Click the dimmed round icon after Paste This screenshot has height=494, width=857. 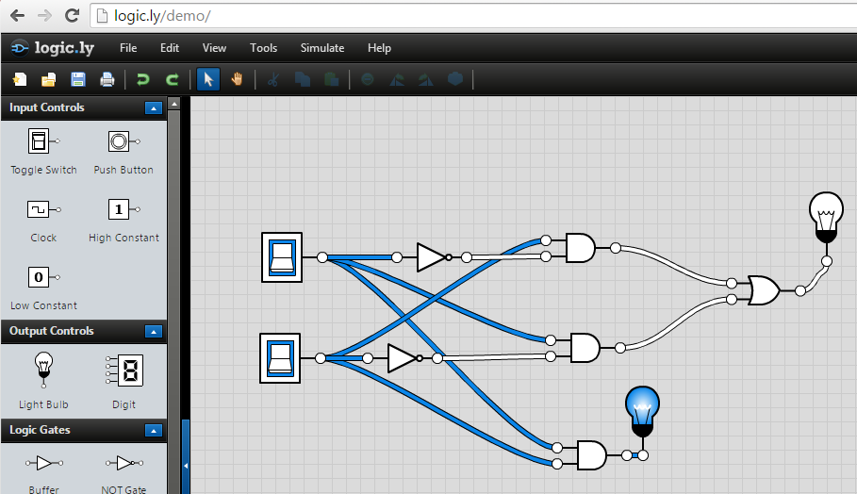(x=368, y=80)
